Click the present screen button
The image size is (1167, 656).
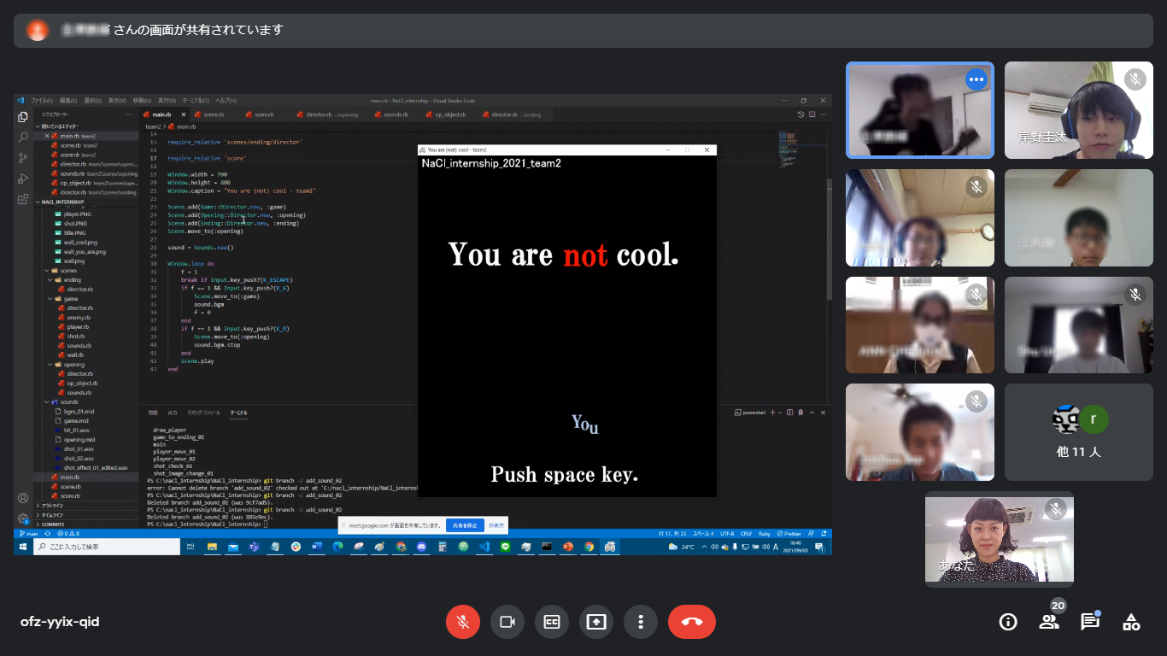pos(596,622)
